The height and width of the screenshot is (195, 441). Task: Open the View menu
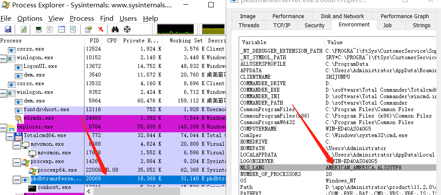(x=56, y=19)
